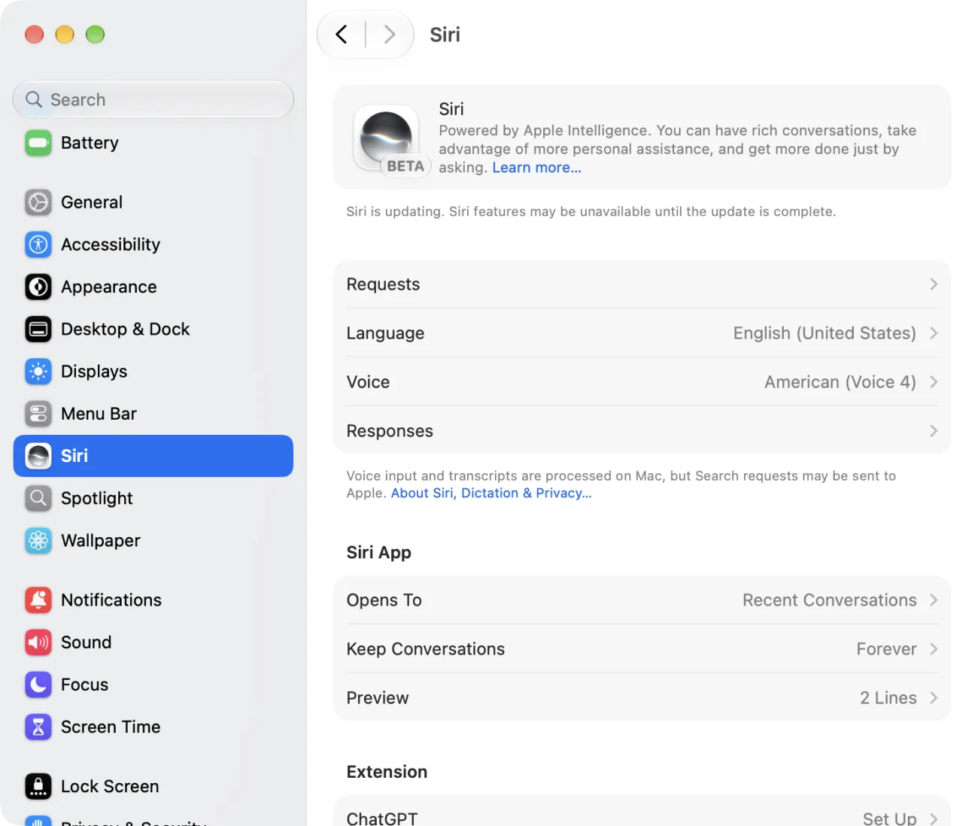Click the Focus moon icon
The width and height of the screenshot is (978, 826).
click(x=38, y=685)
